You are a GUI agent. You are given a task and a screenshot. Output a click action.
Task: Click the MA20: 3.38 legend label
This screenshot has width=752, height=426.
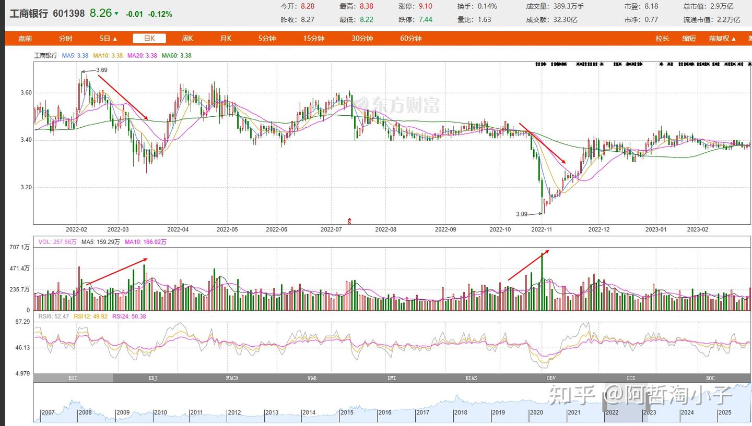(x=143, y=55)
